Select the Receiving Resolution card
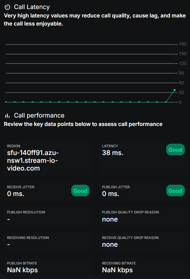This screenshot has width=190, height=279. [x=48, y=242]
